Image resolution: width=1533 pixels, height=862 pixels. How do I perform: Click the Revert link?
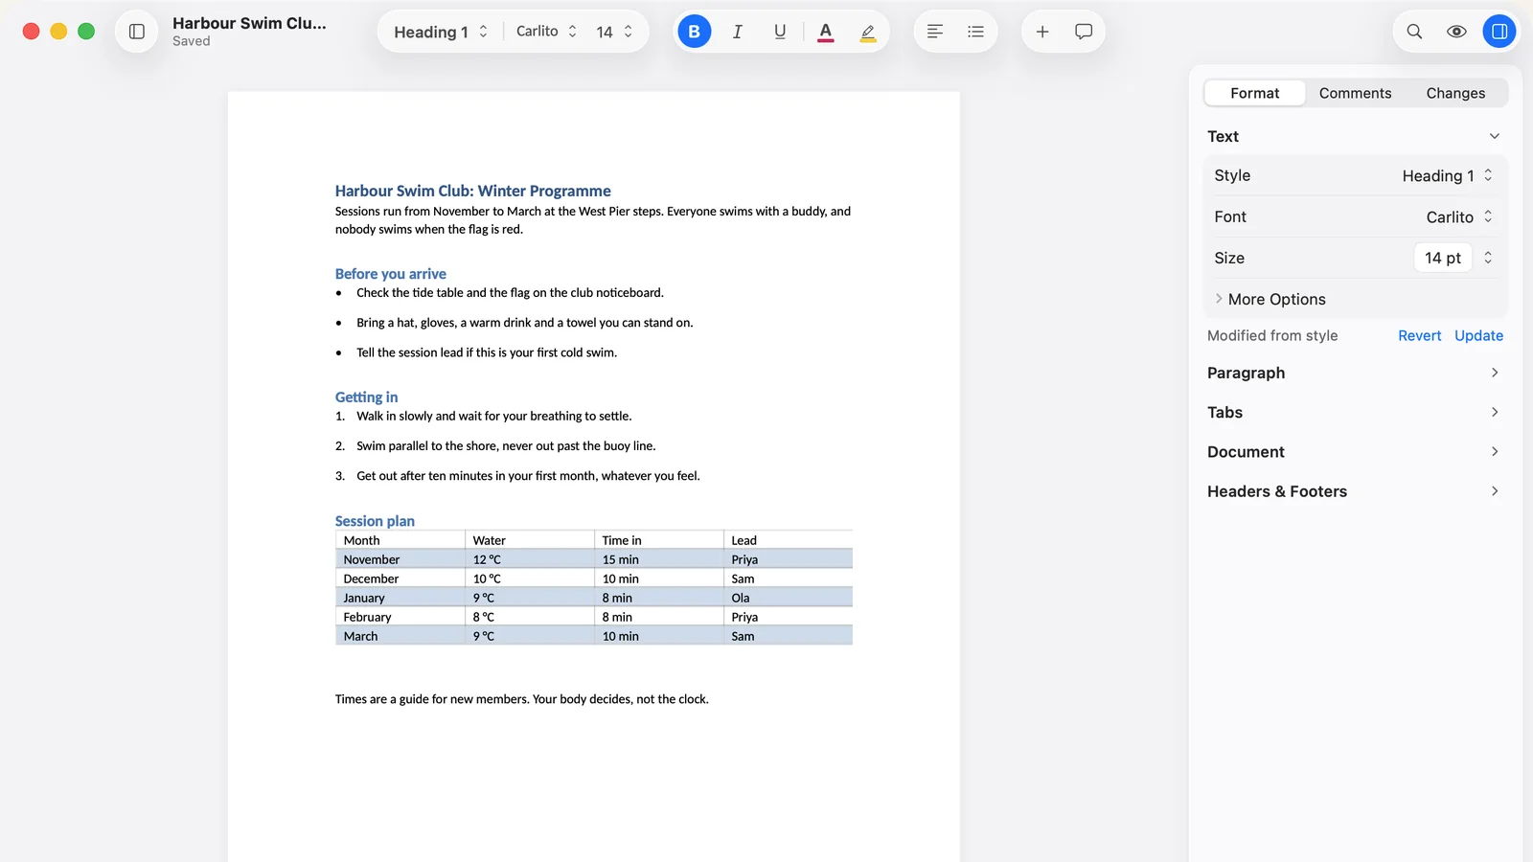tap(1419, 335)
